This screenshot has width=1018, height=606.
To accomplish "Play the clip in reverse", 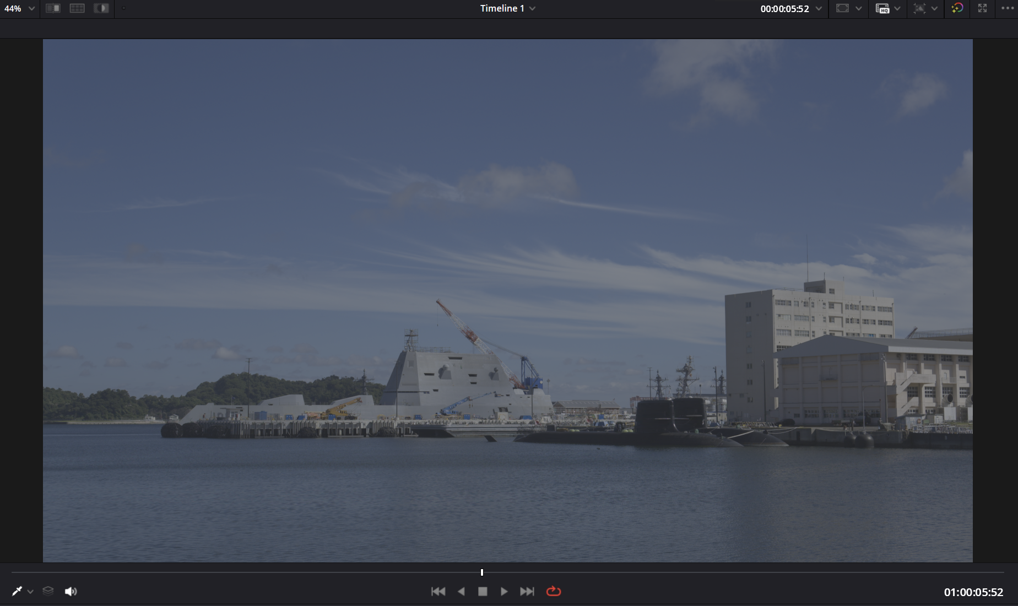I will click(x=461, y=591).
